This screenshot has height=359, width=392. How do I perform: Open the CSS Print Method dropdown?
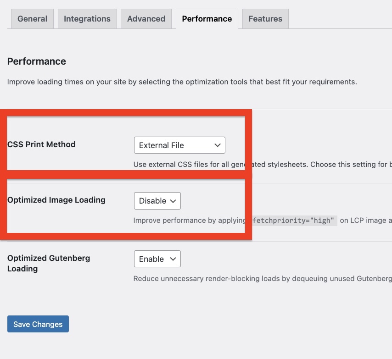point(179,145)
